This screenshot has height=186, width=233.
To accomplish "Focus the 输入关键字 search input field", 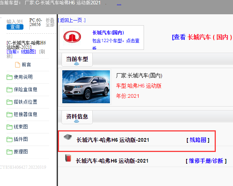I will click(14, 22).
